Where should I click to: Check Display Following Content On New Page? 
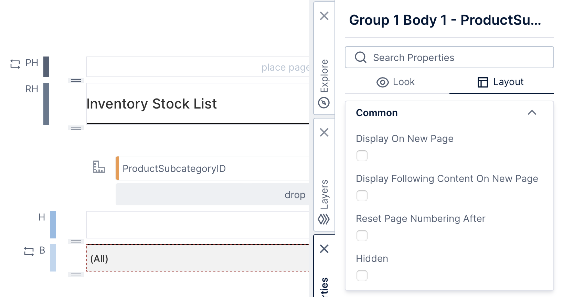(362, 196)
